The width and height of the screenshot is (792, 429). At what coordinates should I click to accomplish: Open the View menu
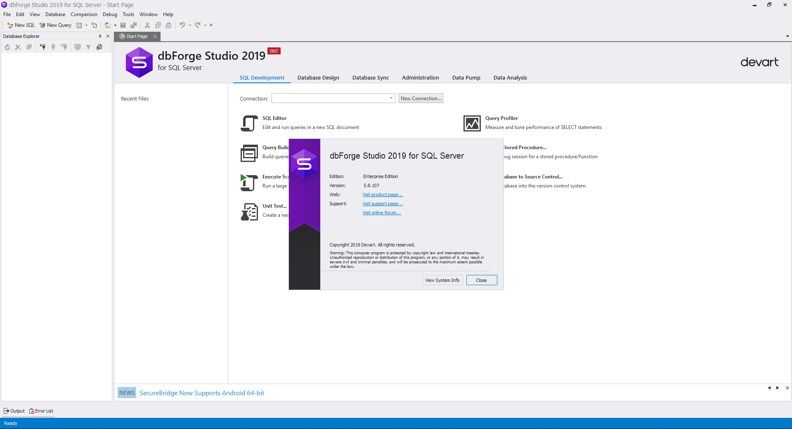point(35,14)
